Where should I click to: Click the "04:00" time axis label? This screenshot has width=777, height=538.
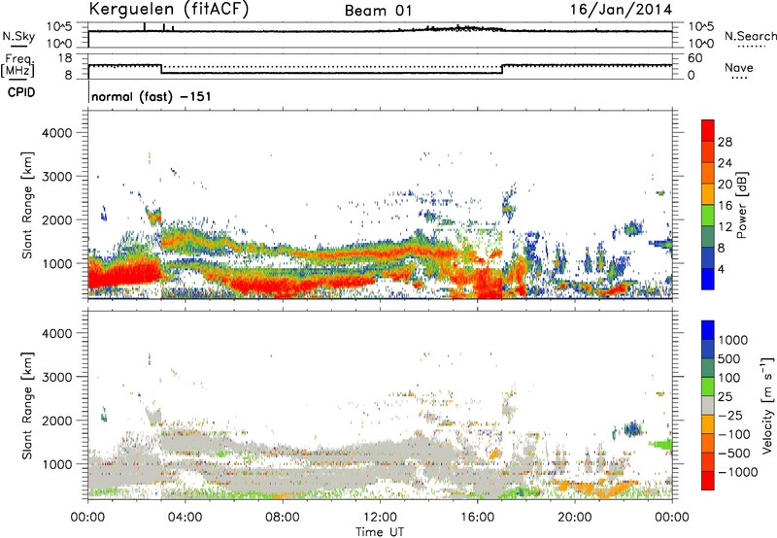tap(185, 518)
